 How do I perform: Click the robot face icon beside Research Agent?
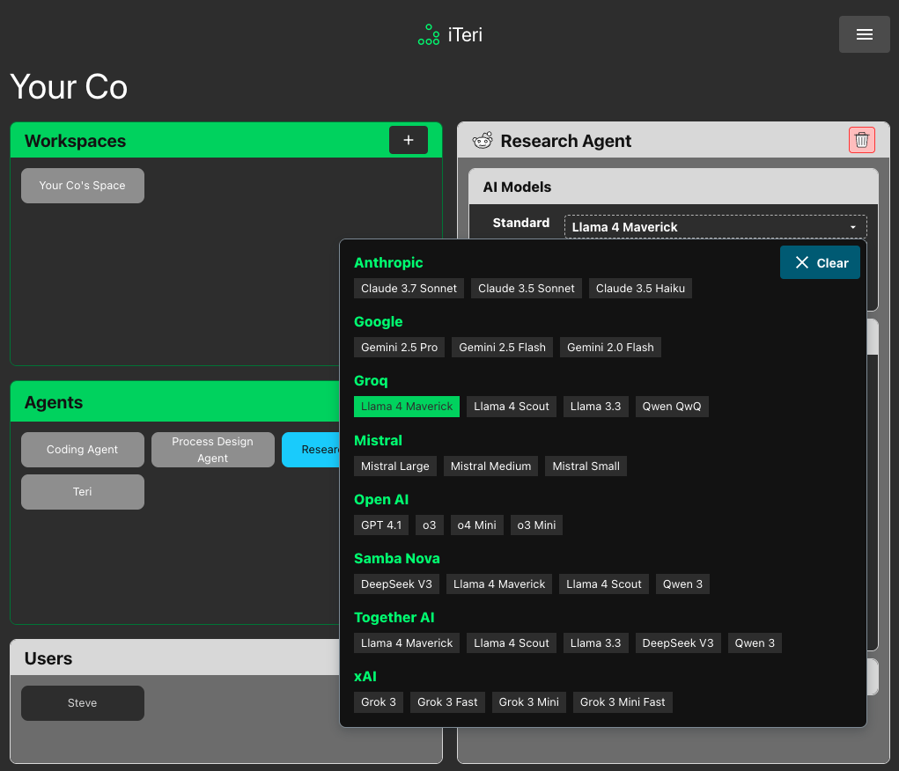pyautogui.click(x=481, y=140)
